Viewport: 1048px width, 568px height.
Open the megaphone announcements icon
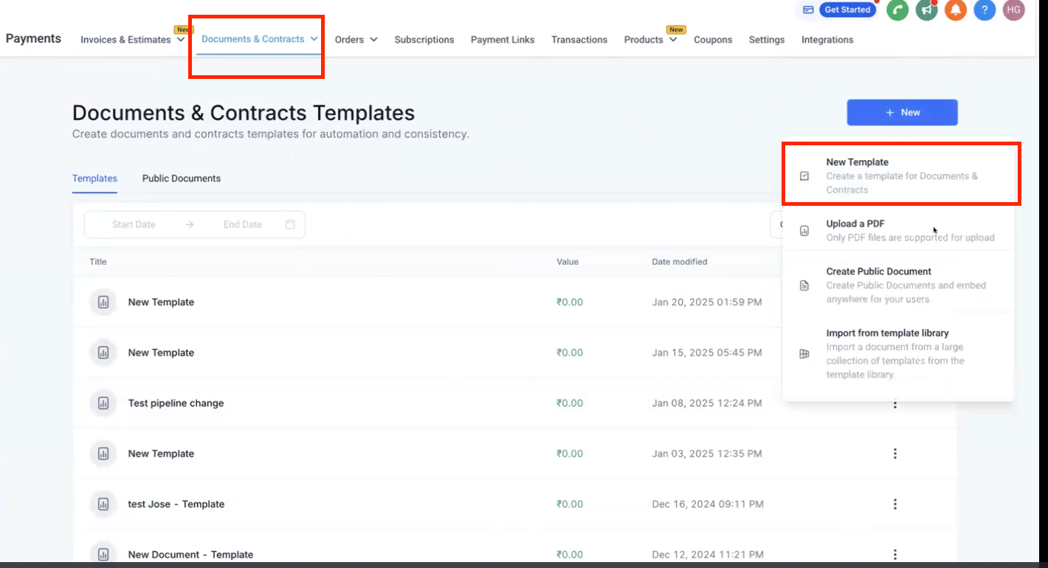tap(926, 10)
